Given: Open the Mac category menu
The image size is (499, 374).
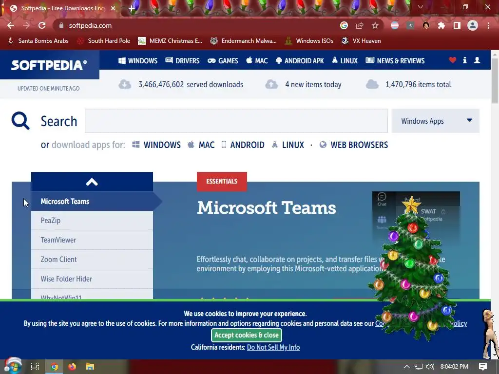Looking at the screenshot, I should click(257, 61).
